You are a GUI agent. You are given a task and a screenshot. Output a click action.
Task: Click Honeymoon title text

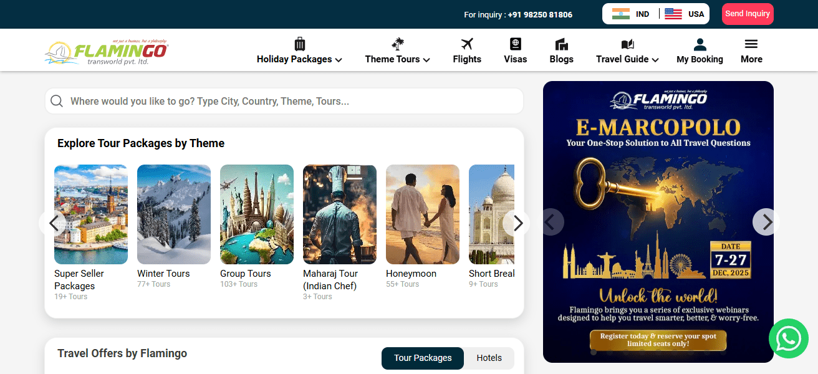tap(411, 274)
